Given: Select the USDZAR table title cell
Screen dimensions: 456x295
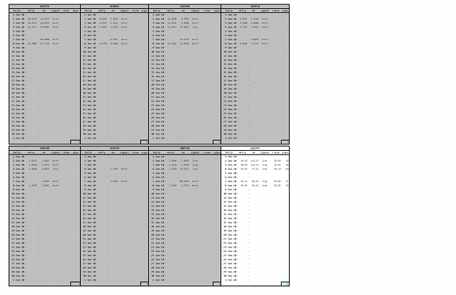Looking at the screenshot, I should coord(115,148).
